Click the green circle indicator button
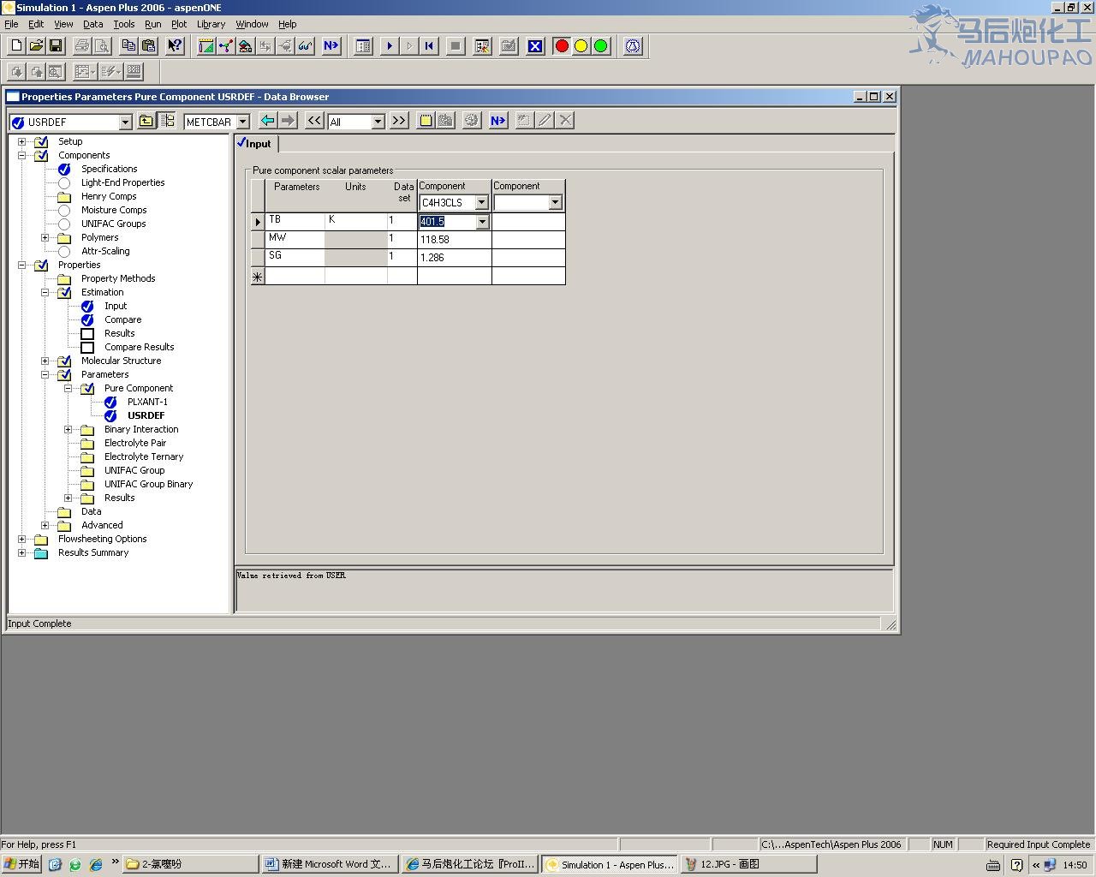1096x877 pixels. point(601,46)
